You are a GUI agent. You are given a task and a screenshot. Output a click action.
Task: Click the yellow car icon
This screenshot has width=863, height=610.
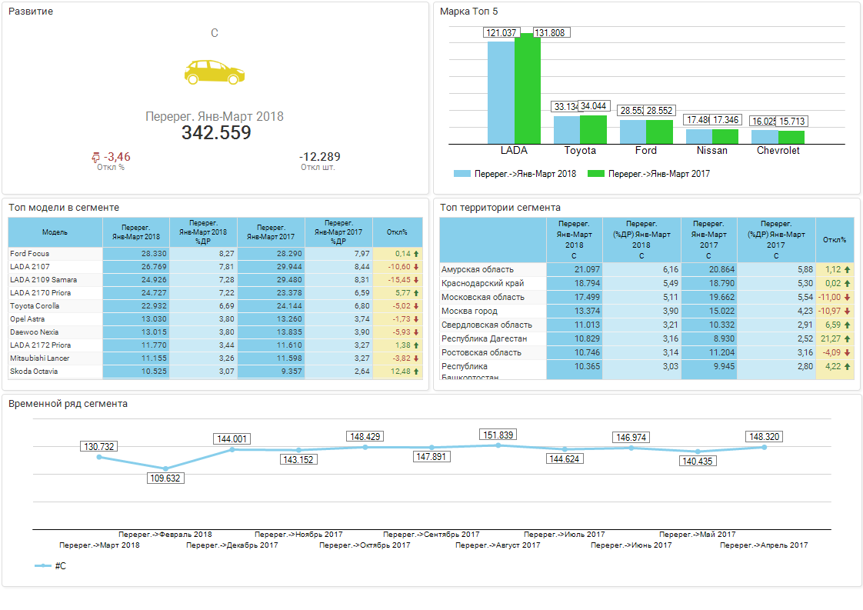point(215,72)
